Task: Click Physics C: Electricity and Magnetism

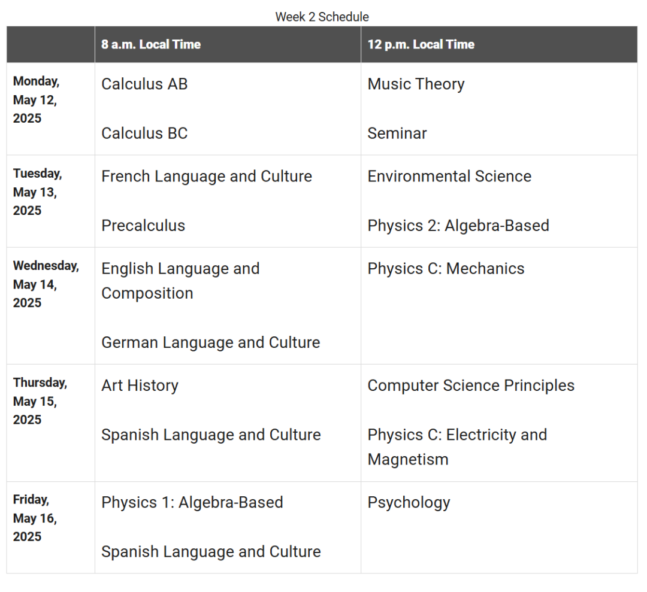Action: [x=457, y=447]
